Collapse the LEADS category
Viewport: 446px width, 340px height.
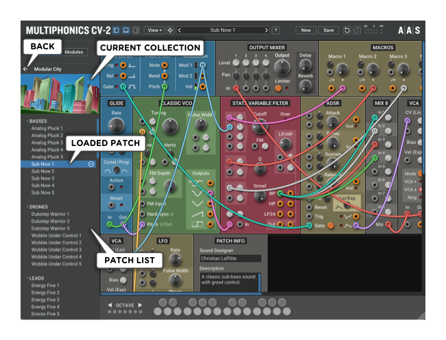(x=27, y=278)
